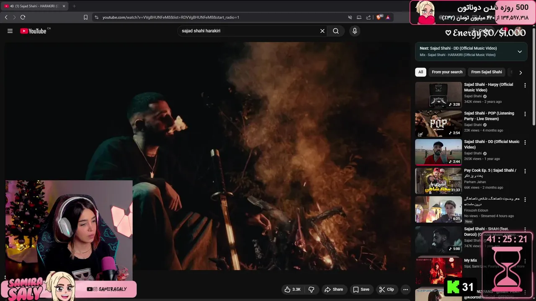Click Sajad Shahi channel under Harpy video
The height and width of the screenshot is (301, 536).
click(473, 96)
